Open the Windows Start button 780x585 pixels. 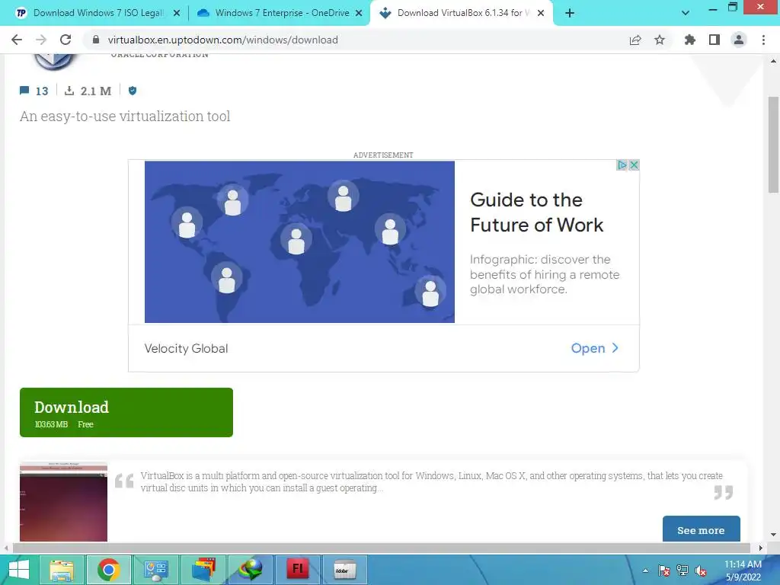tap(19, 570)
